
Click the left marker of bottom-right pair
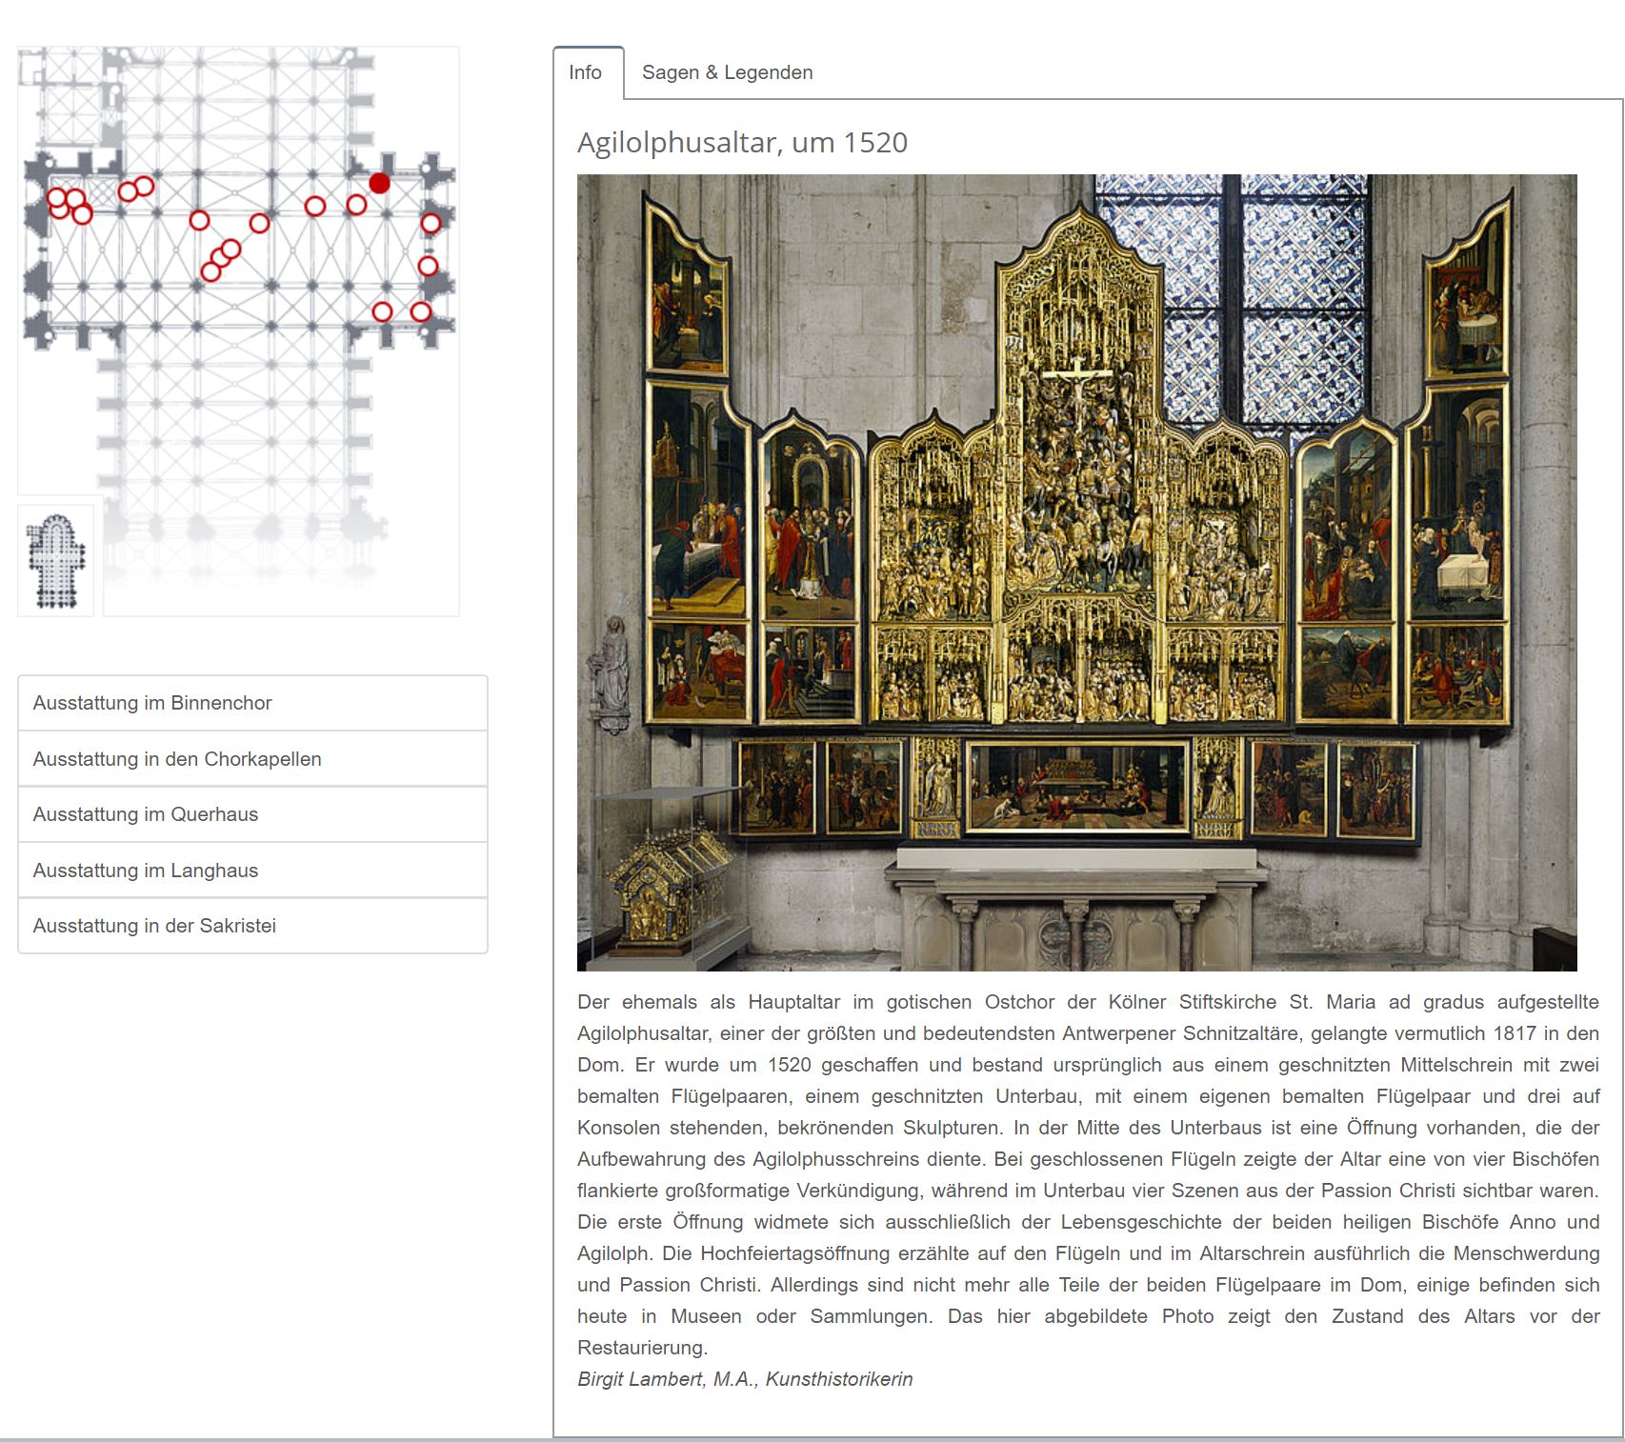pos(382,311)
